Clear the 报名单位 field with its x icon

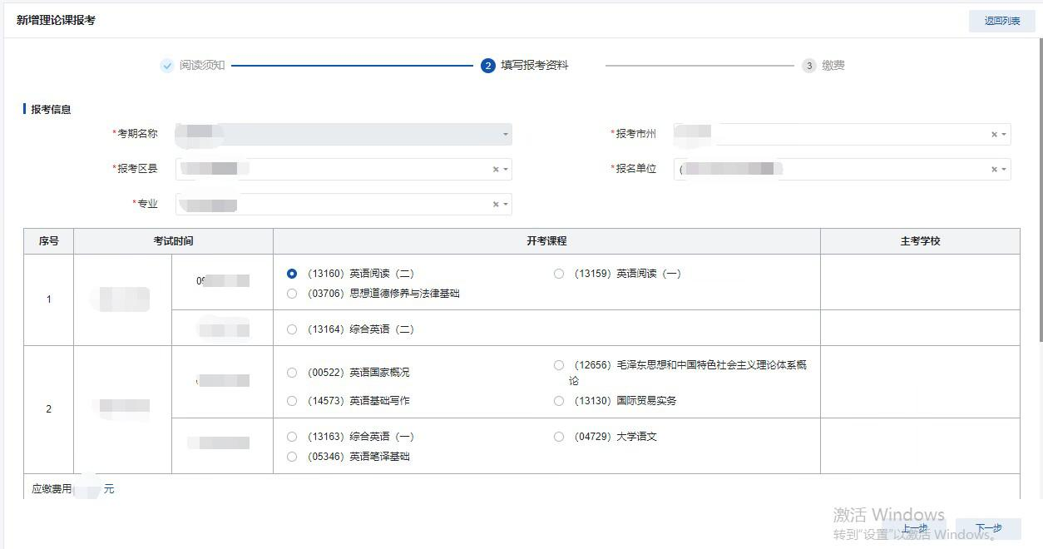(x=993, y=170)
